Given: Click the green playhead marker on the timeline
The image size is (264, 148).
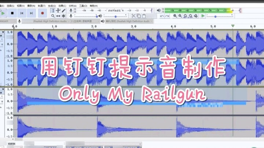Looking at the screenshot, I should tap(233, 26).
